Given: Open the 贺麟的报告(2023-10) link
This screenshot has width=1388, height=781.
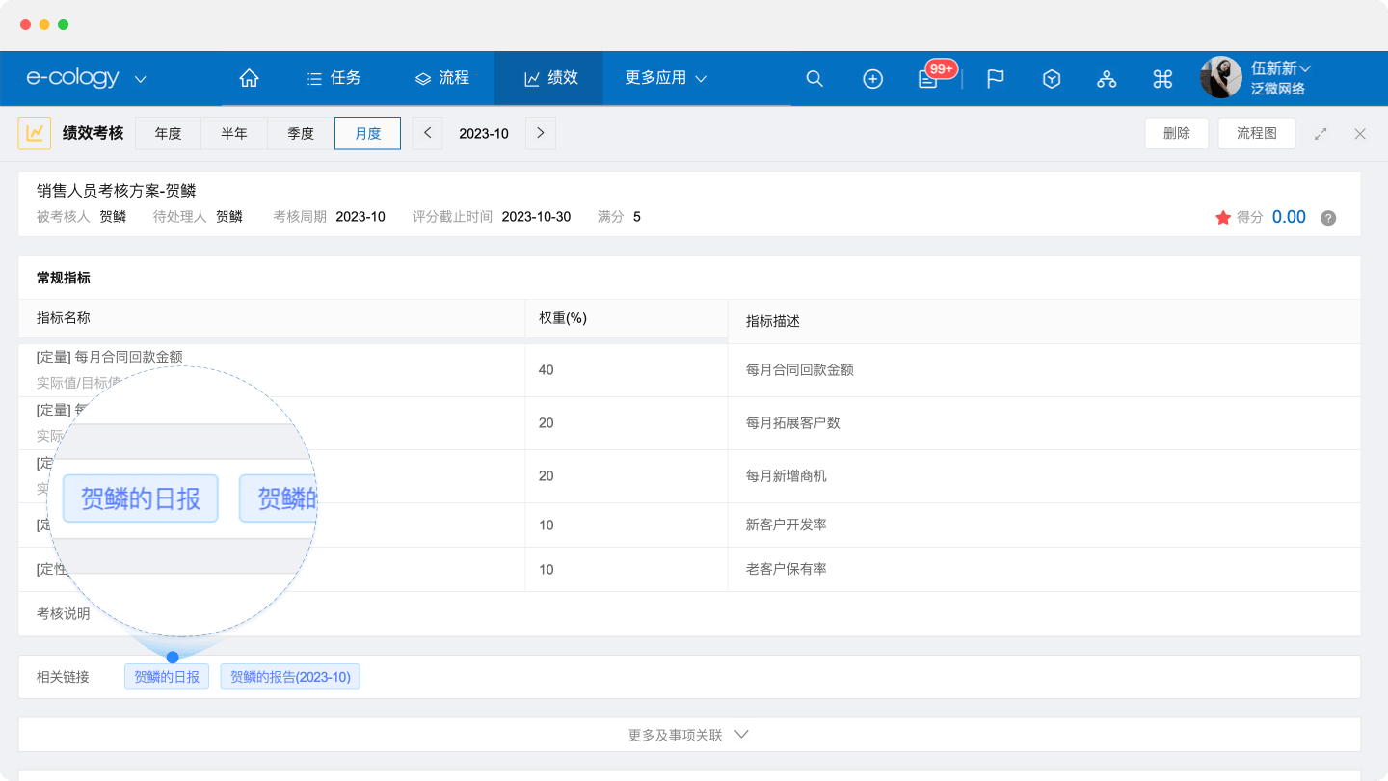Looking at the screenshot, I should pos(290,677).
